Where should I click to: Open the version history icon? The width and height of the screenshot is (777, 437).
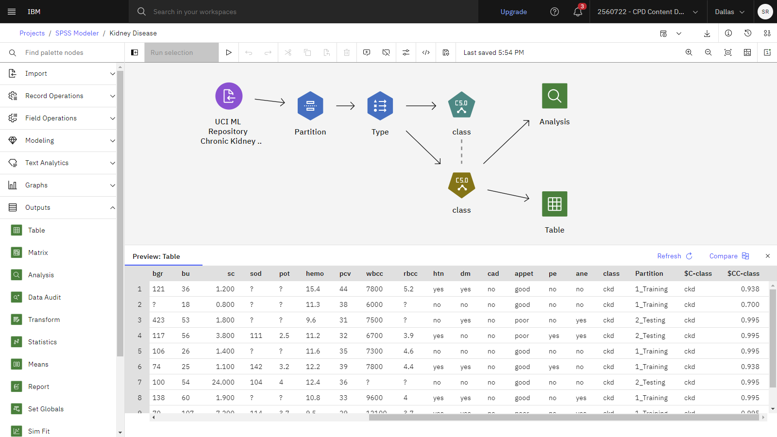tap(748, 33)
